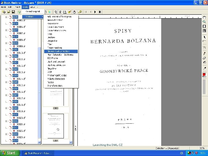Choose Reload original from Tools menu

click(x=33, y=11)
